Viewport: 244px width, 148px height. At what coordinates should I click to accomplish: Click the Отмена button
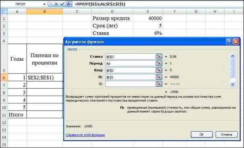click(227, 134)
